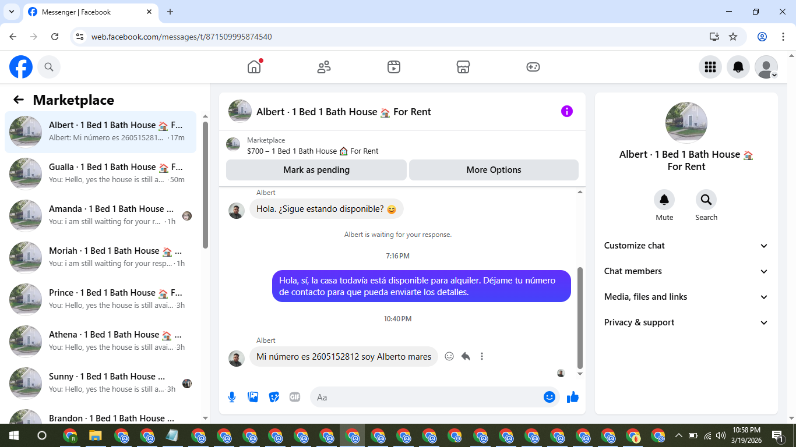Send a thumbs-up like
The width and height of the screenshot is (796, 447).
point(573,397)
